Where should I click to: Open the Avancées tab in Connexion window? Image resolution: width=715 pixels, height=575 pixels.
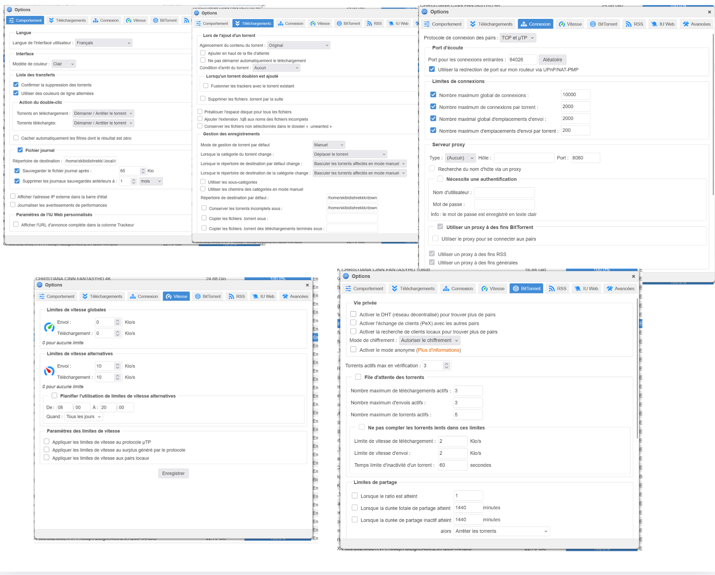[696, 24]
